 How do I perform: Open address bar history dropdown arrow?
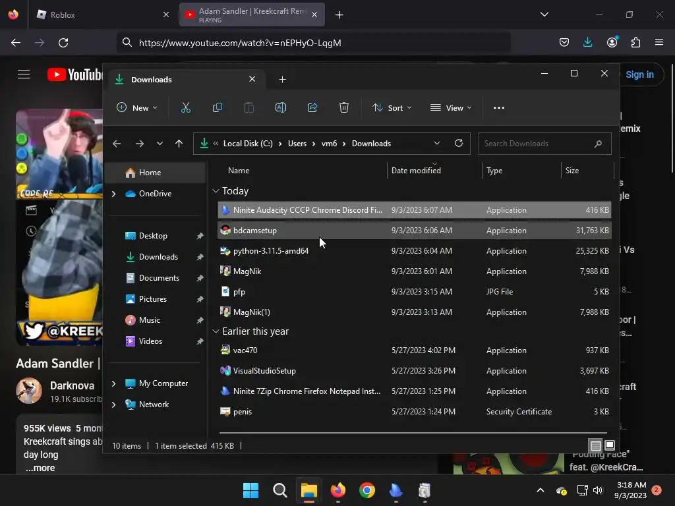tap(437, 143)
